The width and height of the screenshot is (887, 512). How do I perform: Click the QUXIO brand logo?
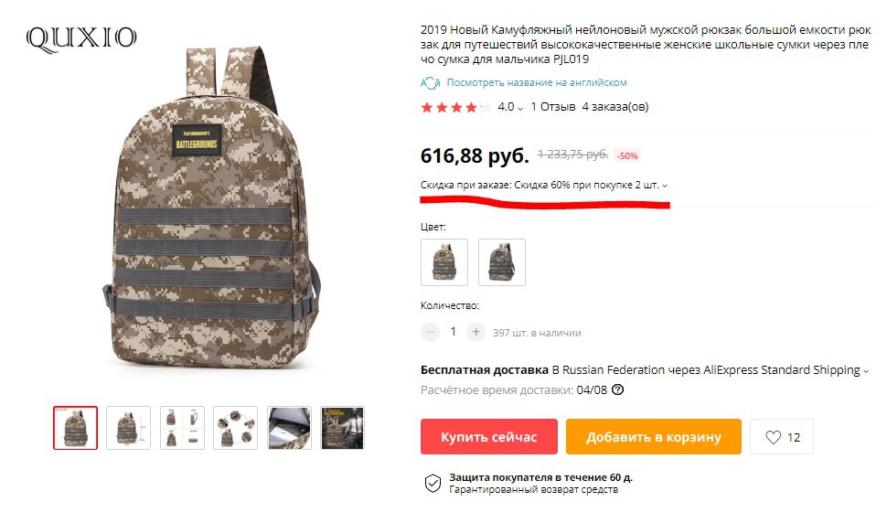[x=80, y=39]
